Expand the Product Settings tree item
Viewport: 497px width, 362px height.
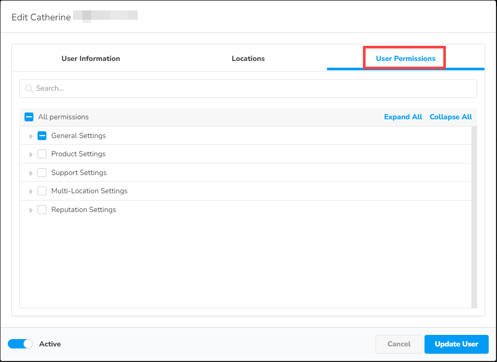pyautogui.click(x=31, y=154)
